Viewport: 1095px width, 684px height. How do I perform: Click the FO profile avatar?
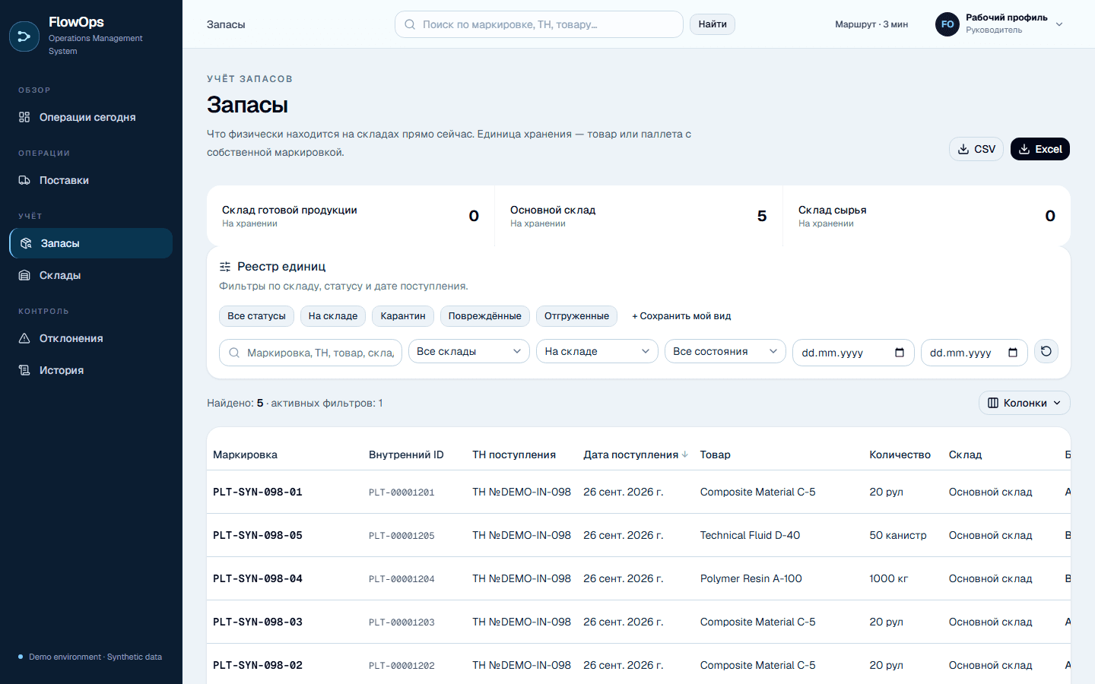point(947,24)
